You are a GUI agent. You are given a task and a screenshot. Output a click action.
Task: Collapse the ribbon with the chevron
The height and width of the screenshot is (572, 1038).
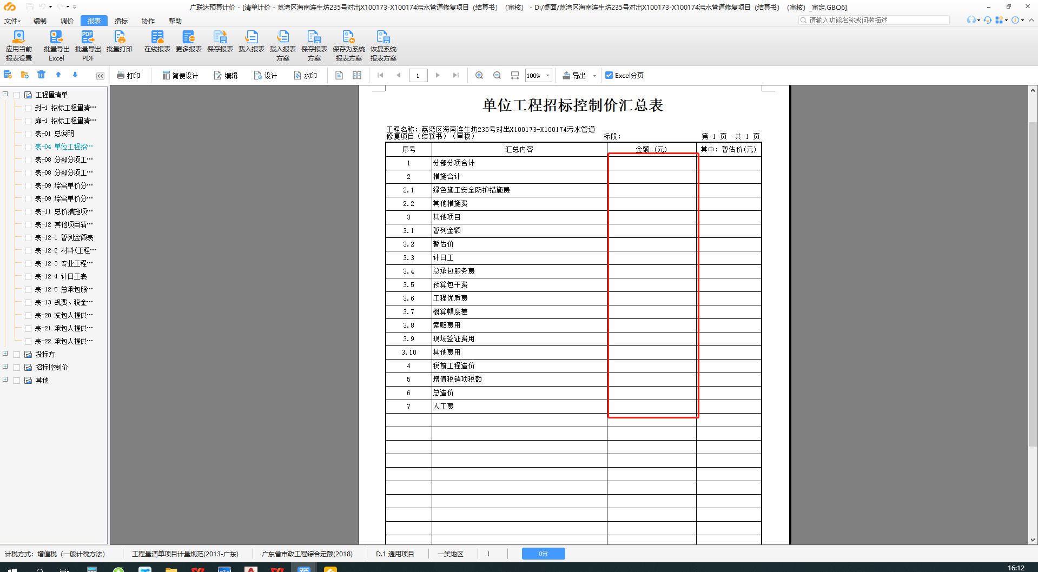pyautogui.click(x=1032, y=20)
